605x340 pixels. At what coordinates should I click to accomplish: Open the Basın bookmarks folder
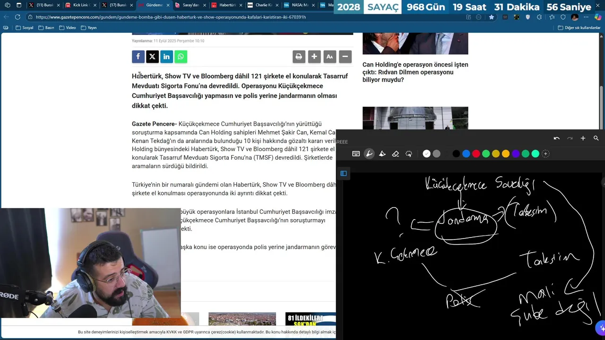coord(46,28)
